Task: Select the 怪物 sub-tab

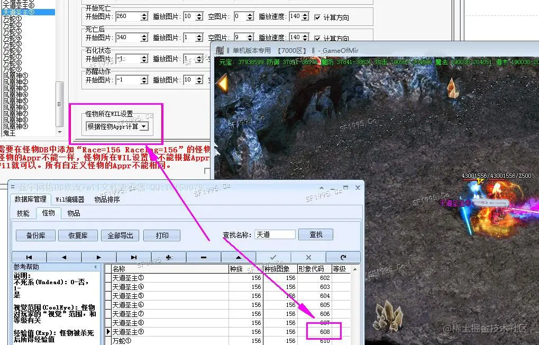Action: [48, 213]
